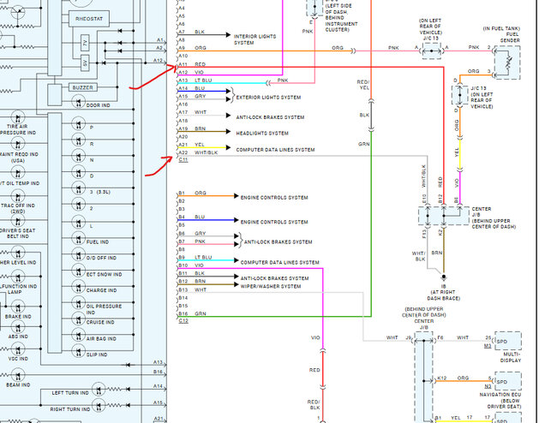This screenshot has height=423, width=557.
Task: Click the DRIVER'S SEAT BELT IND label
Action: click(x=18, y=233)
